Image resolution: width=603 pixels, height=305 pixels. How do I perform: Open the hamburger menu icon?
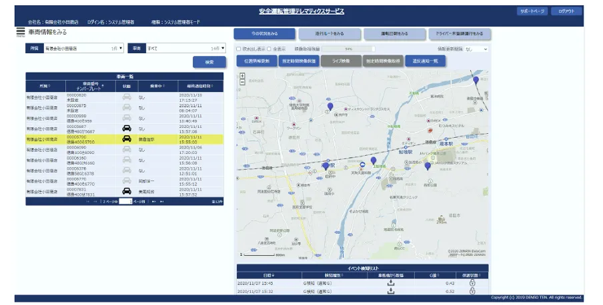point(21,31)
